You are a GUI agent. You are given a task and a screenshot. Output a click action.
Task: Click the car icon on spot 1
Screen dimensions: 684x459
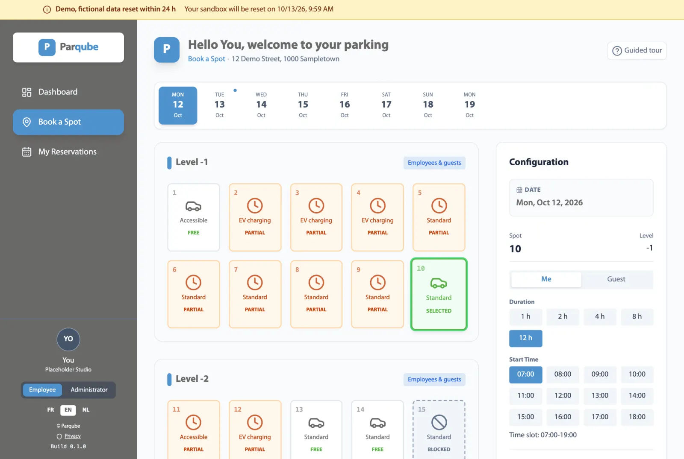[194, 206]
